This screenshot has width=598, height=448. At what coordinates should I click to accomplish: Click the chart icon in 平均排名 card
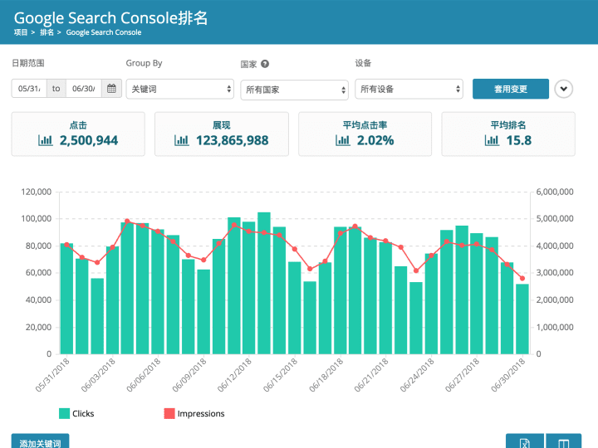(492, 140)
